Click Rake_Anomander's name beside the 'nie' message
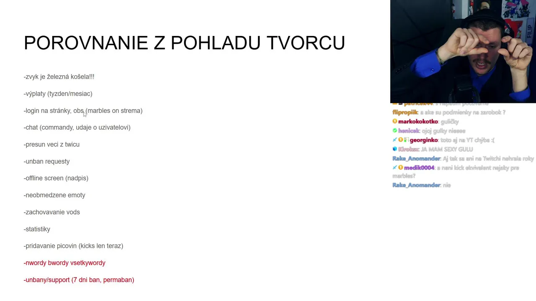Viewport: 536px width, 301px height. click(x=416, y=185)
